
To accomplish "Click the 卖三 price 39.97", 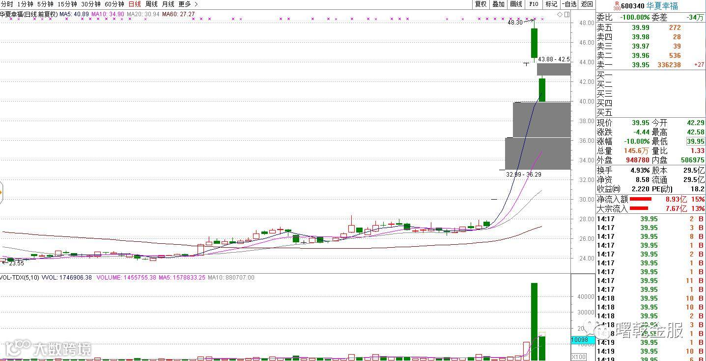I will (x=640, y=46).
